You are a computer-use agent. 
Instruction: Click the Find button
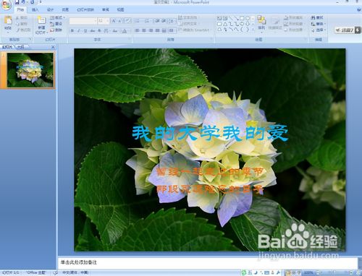coord(317,17)
